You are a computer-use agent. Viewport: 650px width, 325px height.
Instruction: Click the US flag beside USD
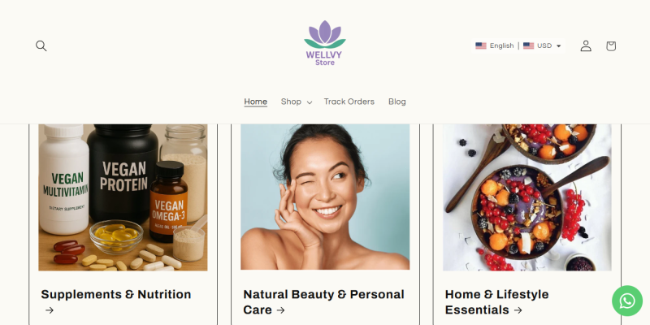529,45
